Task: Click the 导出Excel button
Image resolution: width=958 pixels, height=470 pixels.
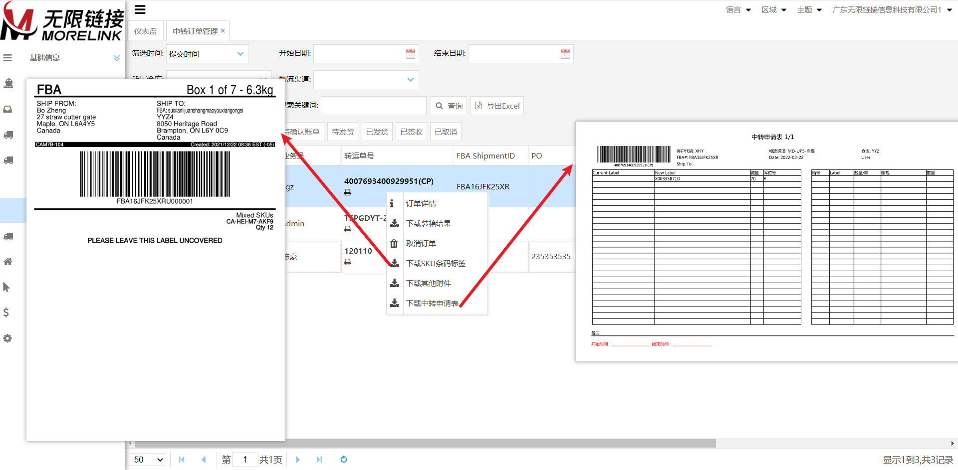Action: pos(497,106)
